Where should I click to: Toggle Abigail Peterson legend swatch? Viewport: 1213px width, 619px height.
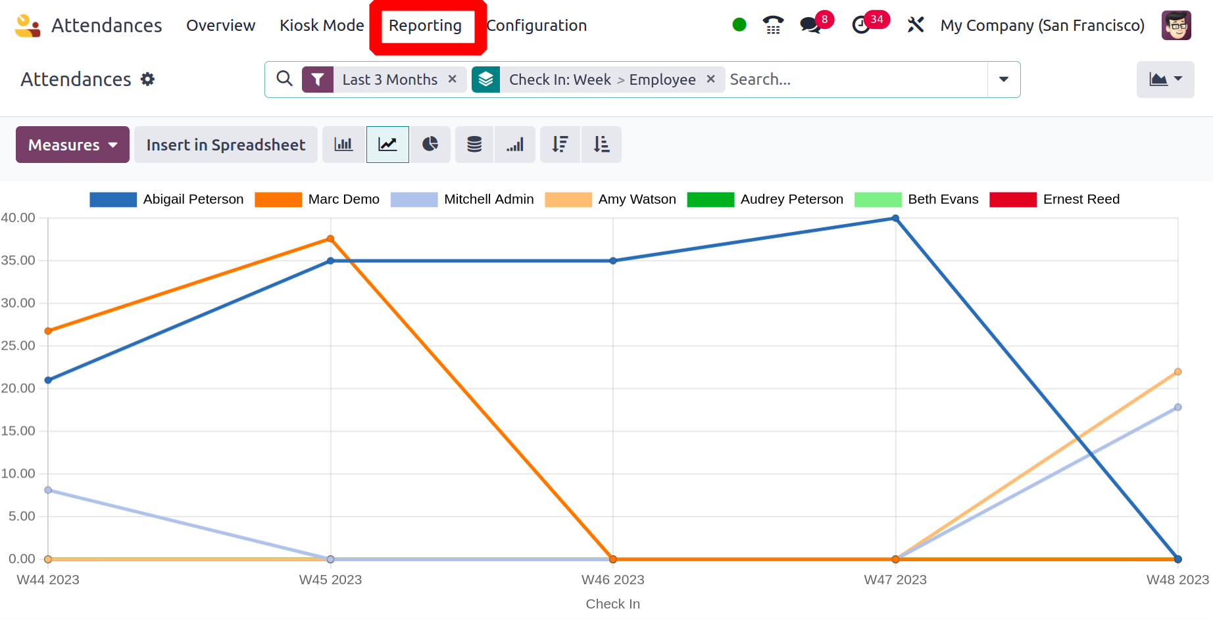click(x=113, y=199)
